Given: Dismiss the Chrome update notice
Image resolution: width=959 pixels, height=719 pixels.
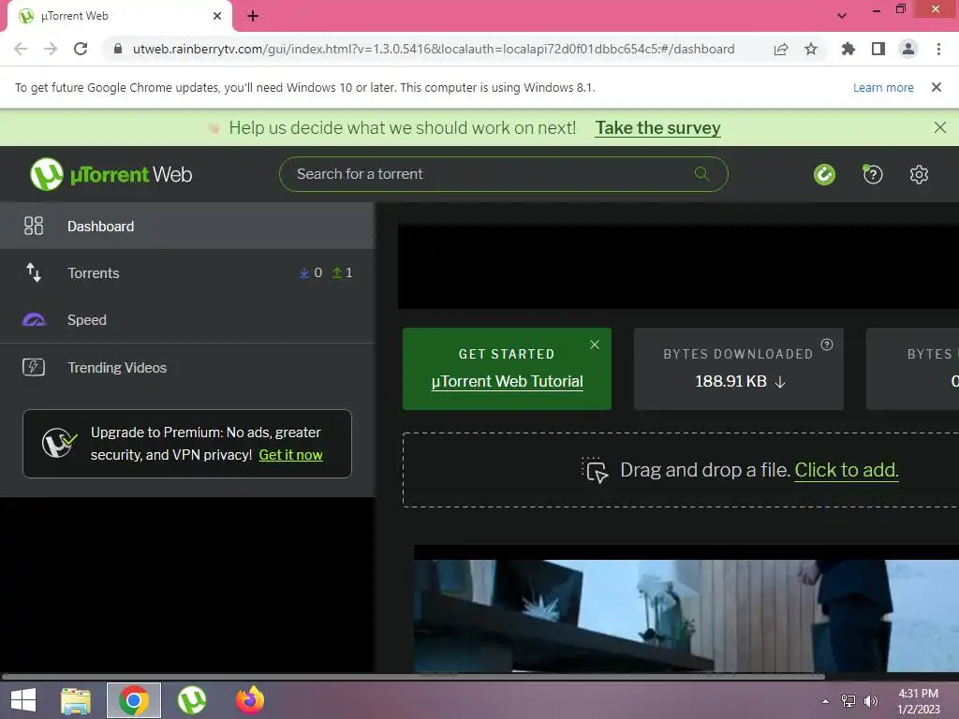Looking at the screenshot, I should pyautogui.click(x=937, y=87).
